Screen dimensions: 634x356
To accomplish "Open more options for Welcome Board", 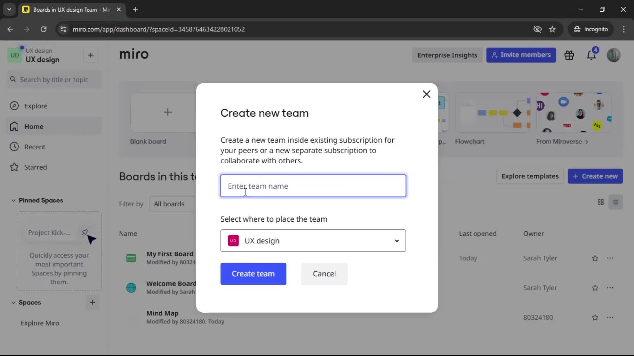I will 610,288.
